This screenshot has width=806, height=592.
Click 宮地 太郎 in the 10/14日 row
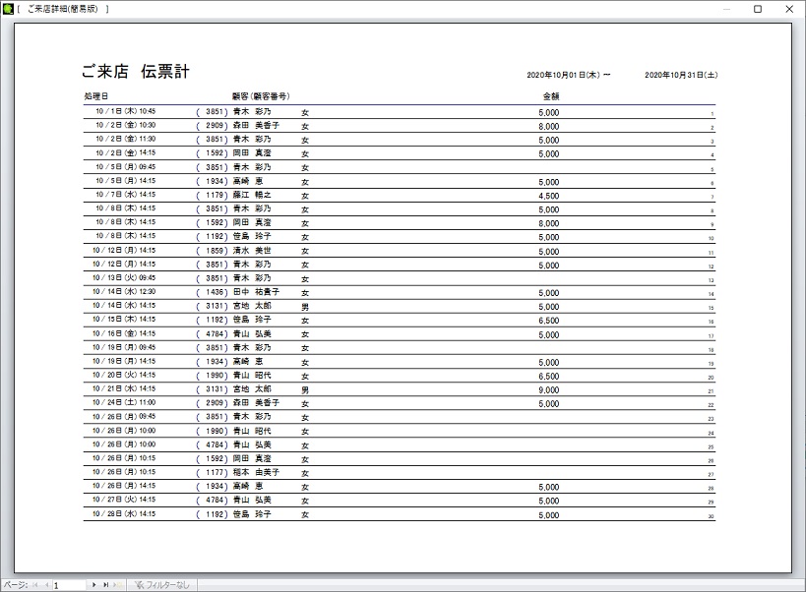pyautogui.click(x=252, y=306)
